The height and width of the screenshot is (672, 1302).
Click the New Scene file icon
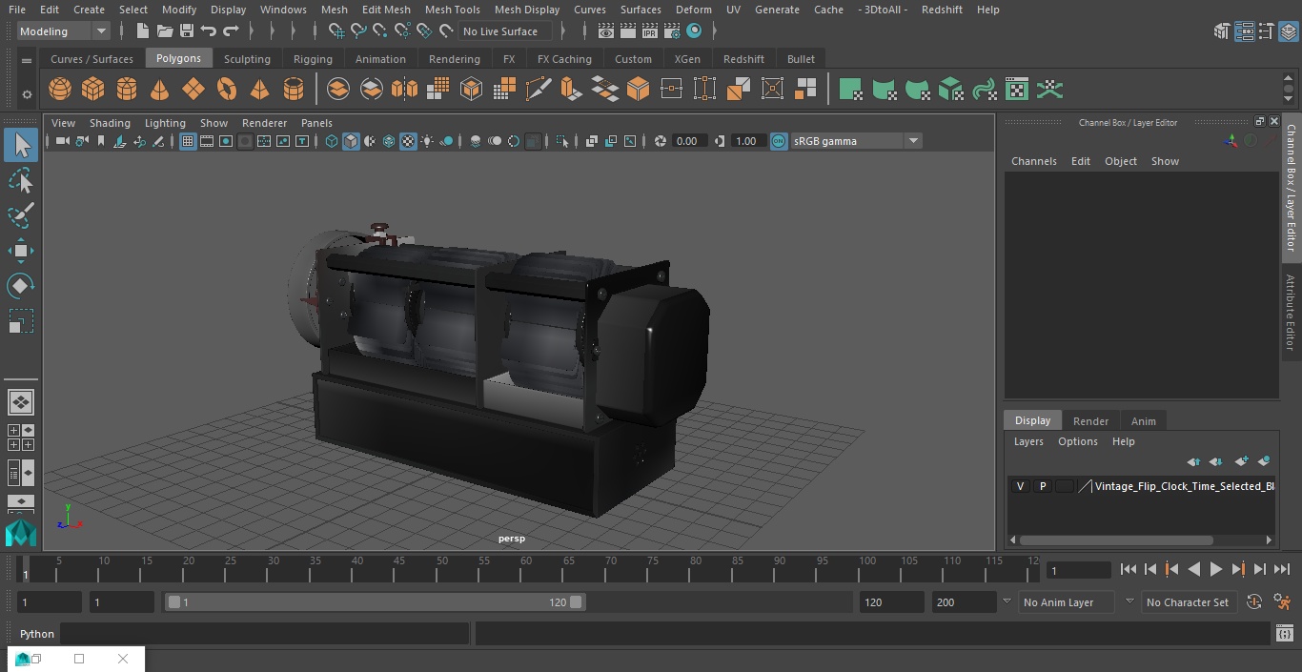point(142,31)
